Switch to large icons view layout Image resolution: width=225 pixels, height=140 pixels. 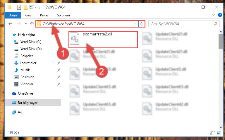coord(219,133)
